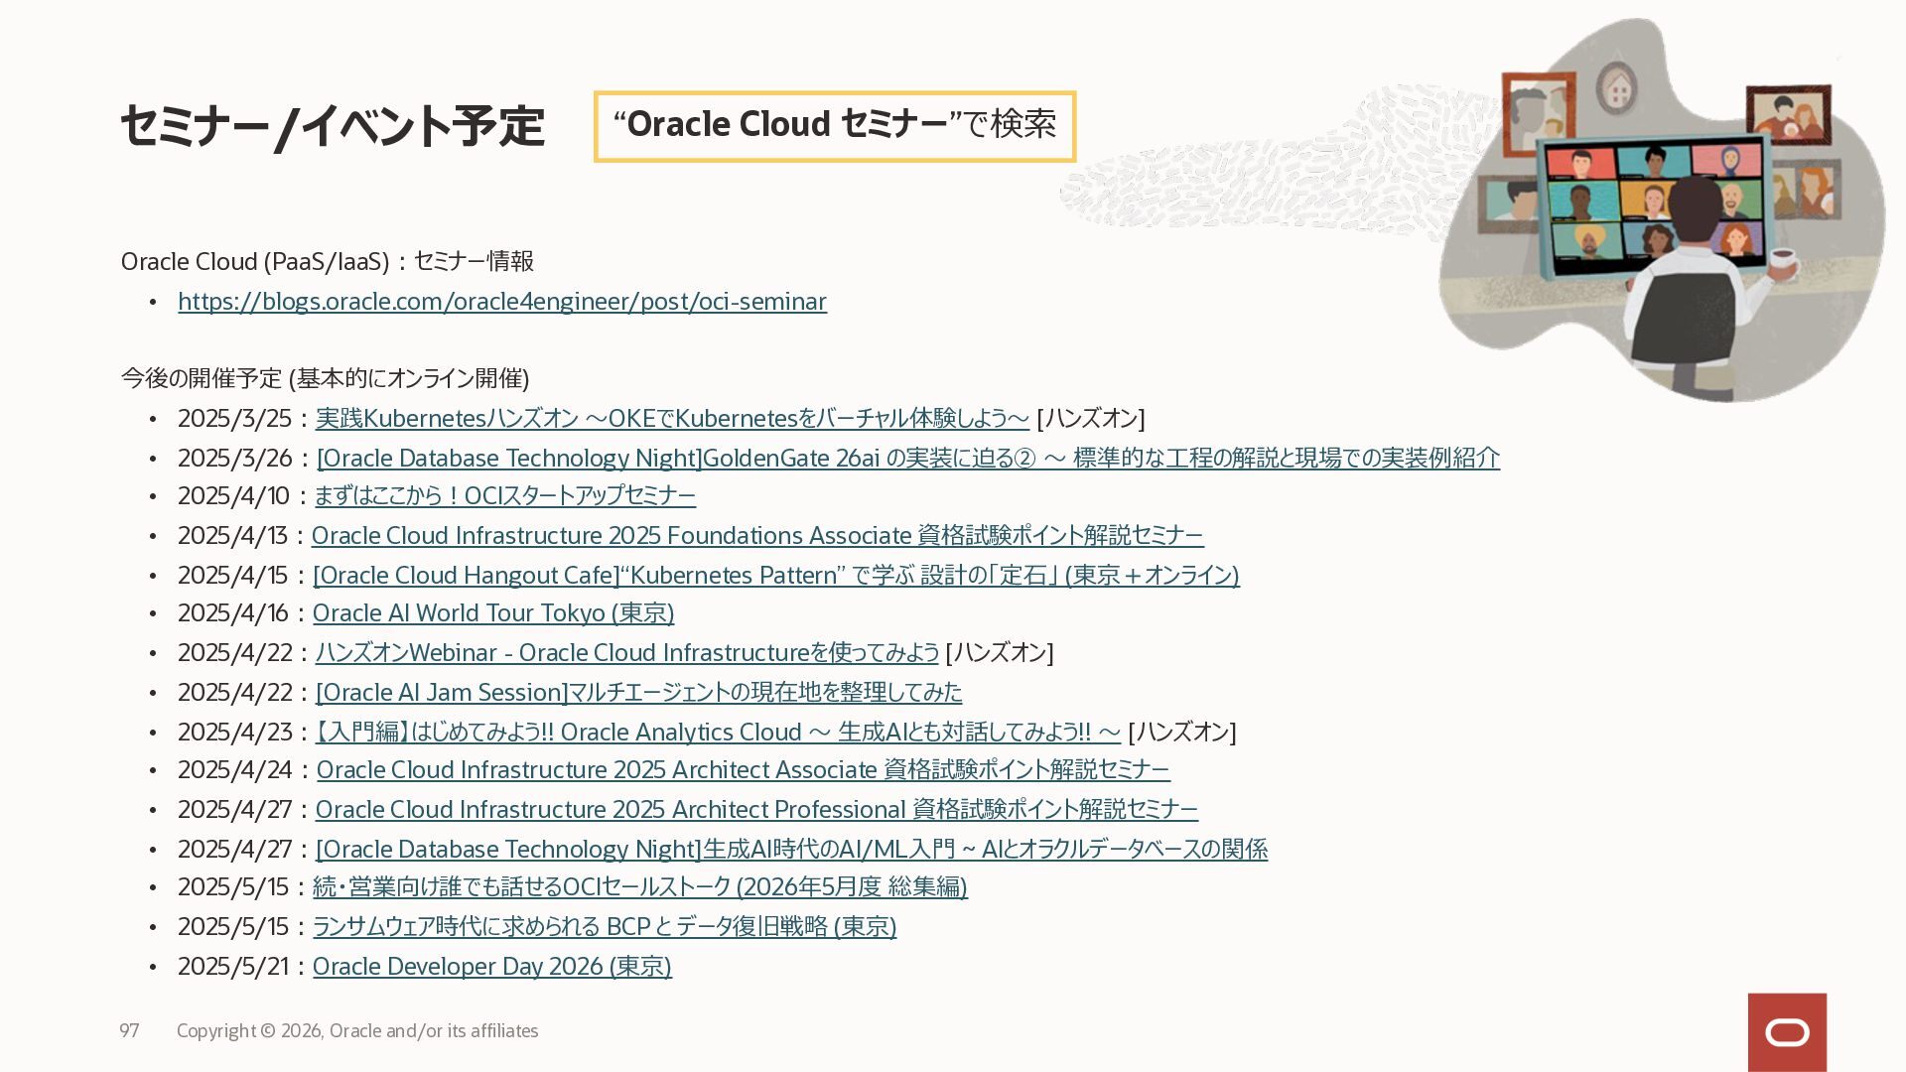This screenshot has width=1906, height=1072.
Task: Open the 2025 Foundations Associate exam seminar link
Action: coord(756,536)
